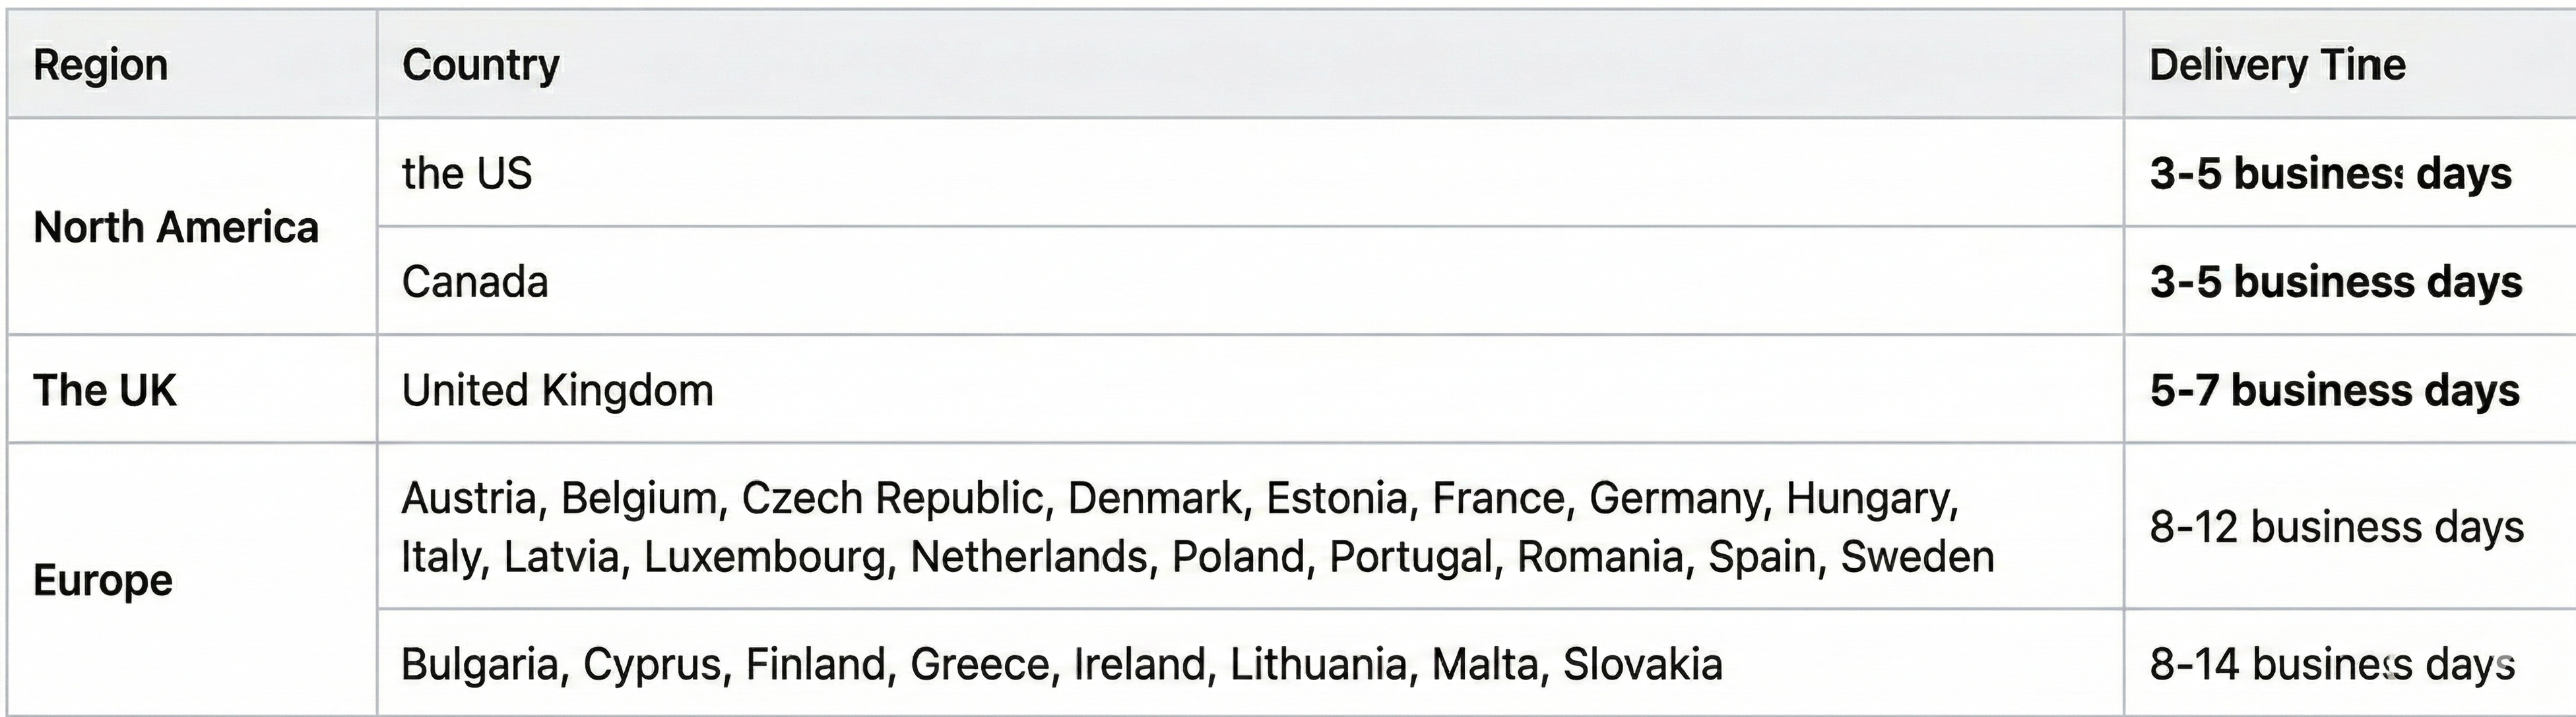Click Germany in the country list
Screen dimensions: 2576x717
(1675, 498)
